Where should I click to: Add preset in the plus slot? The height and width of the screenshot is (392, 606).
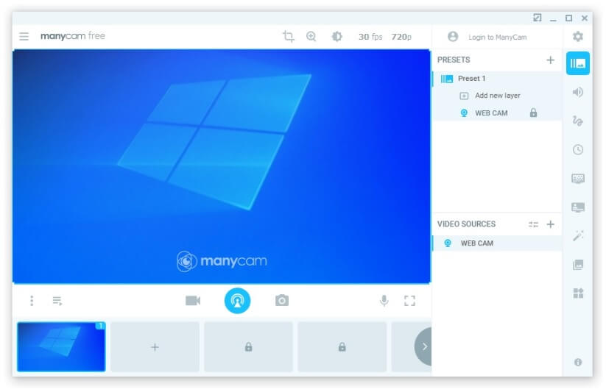point(155,347)
